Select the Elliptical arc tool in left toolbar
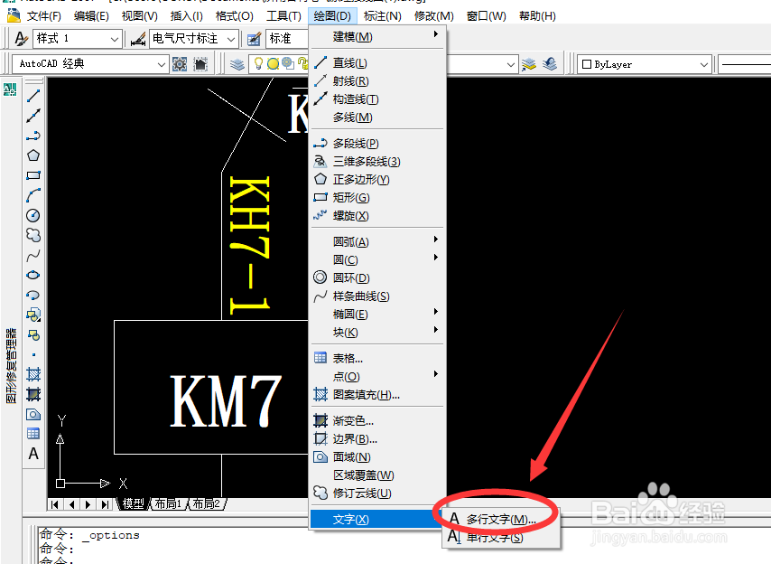This screenshot has height=564, width=771. pos(33,296)
